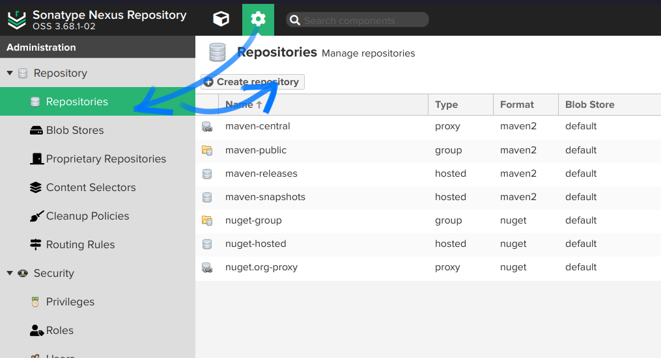
Task: Collapse the Security tree section
Action: tap(10, 274)
